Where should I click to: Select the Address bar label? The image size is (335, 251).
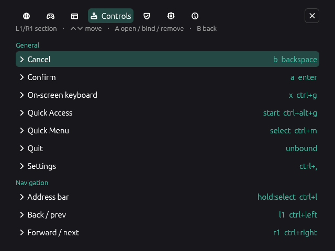pyautogui.click(x=48, y=197)
